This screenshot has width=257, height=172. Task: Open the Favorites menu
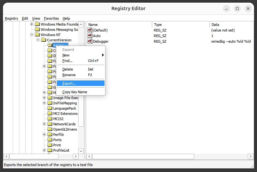[x=51, y=18]
